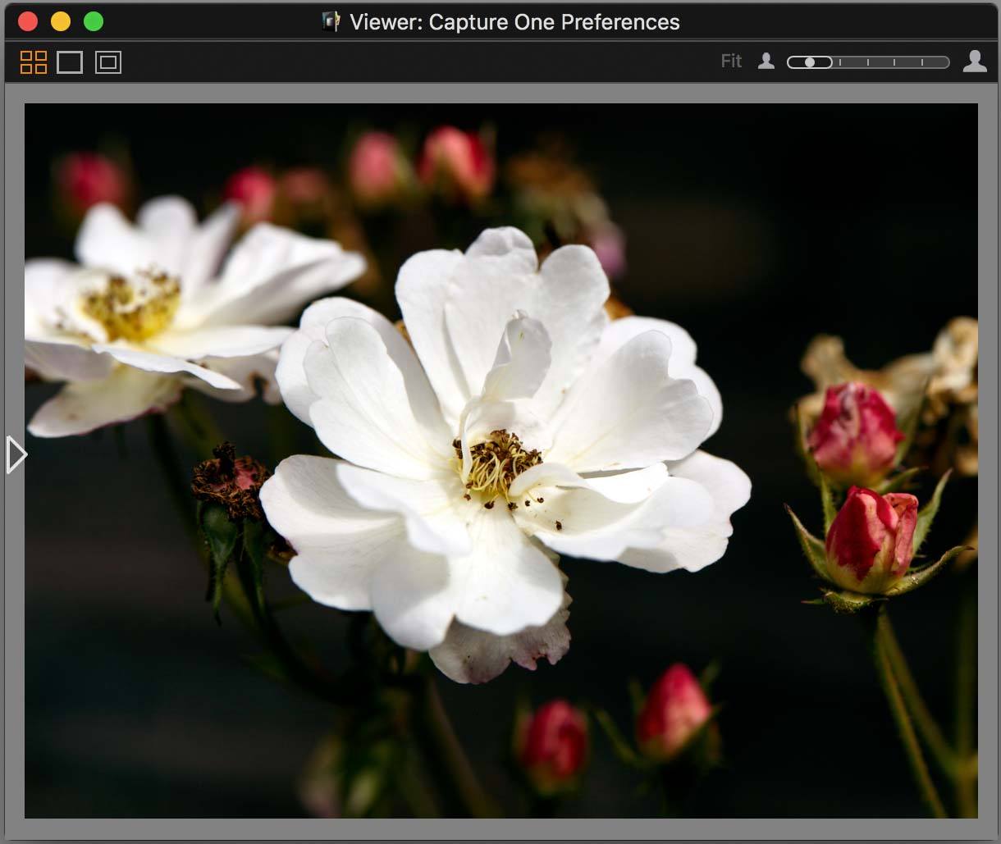Switch to single image view
The height and width of the screenshot is (844, 1001).
pyautogui.click(x=70, y=62)
